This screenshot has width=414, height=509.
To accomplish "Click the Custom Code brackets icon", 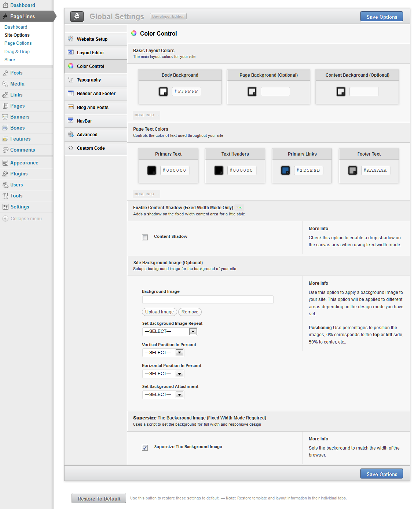I will pos(71,148).
